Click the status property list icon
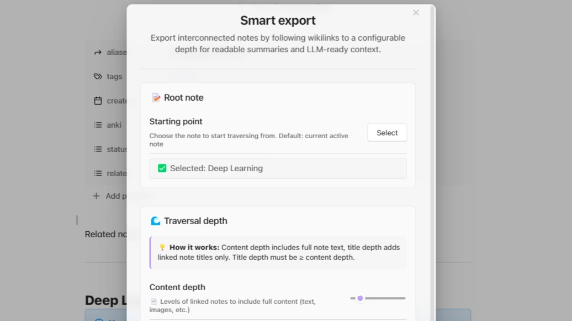The height and width of the screenshot is (321, 572). coord(97,149)
